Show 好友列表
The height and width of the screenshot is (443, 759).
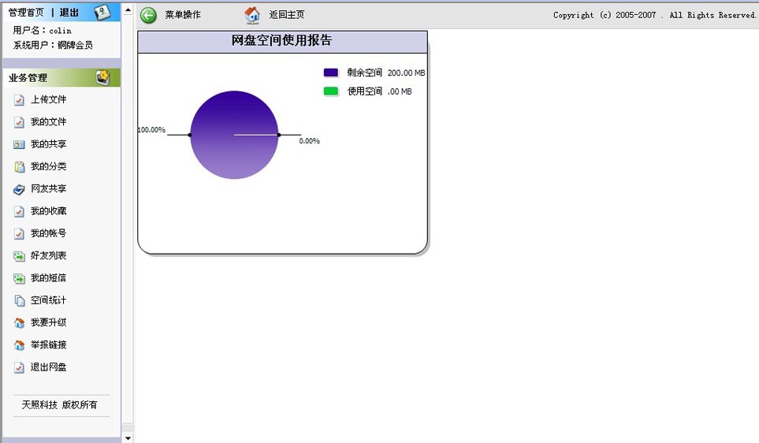(x=48, y=255)
